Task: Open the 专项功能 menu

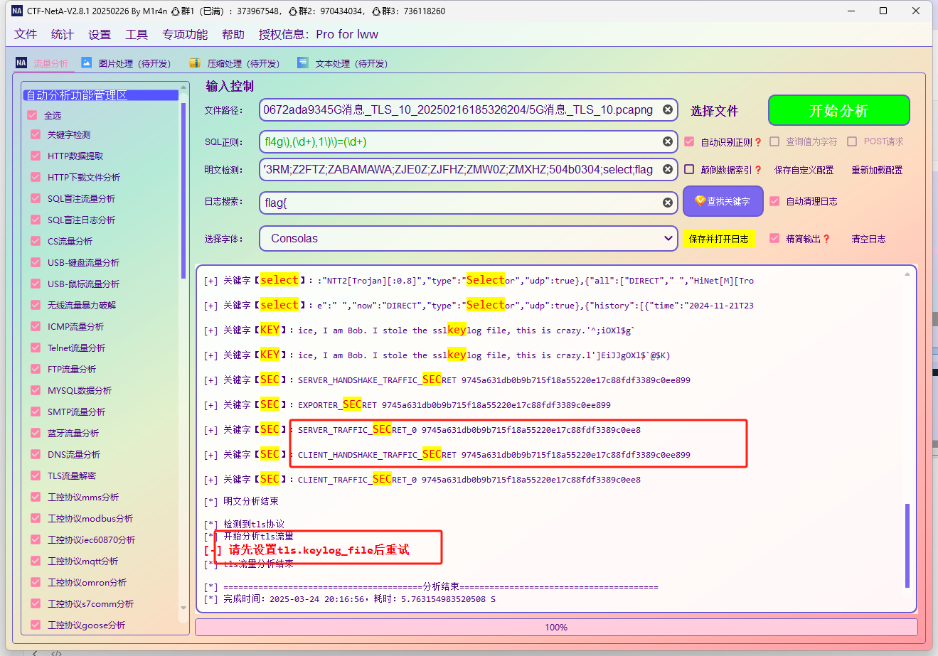Action: (x=185, y=34)
